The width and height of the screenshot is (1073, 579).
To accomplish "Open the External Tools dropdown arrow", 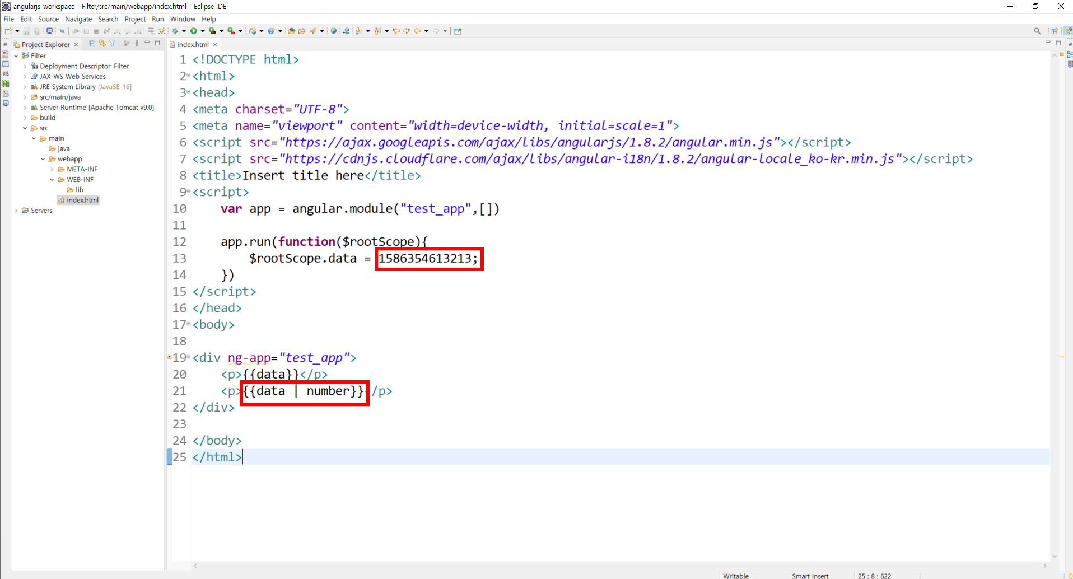I will tap(240, 31).
